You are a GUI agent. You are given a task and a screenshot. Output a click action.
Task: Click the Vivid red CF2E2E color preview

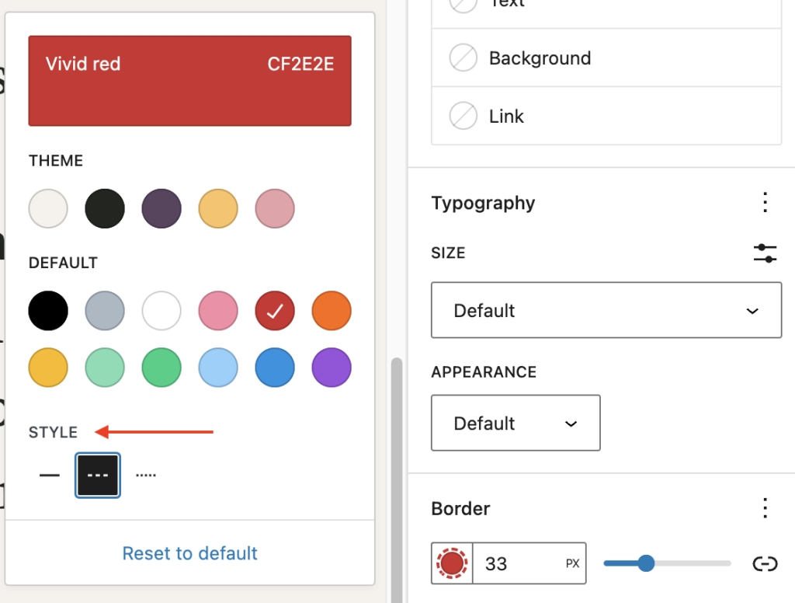[x=190, y=80]
